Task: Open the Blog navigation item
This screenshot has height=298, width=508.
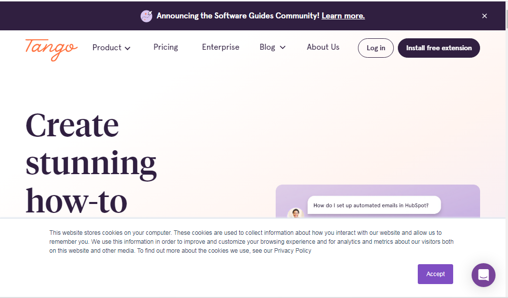Action: (267, 47)
